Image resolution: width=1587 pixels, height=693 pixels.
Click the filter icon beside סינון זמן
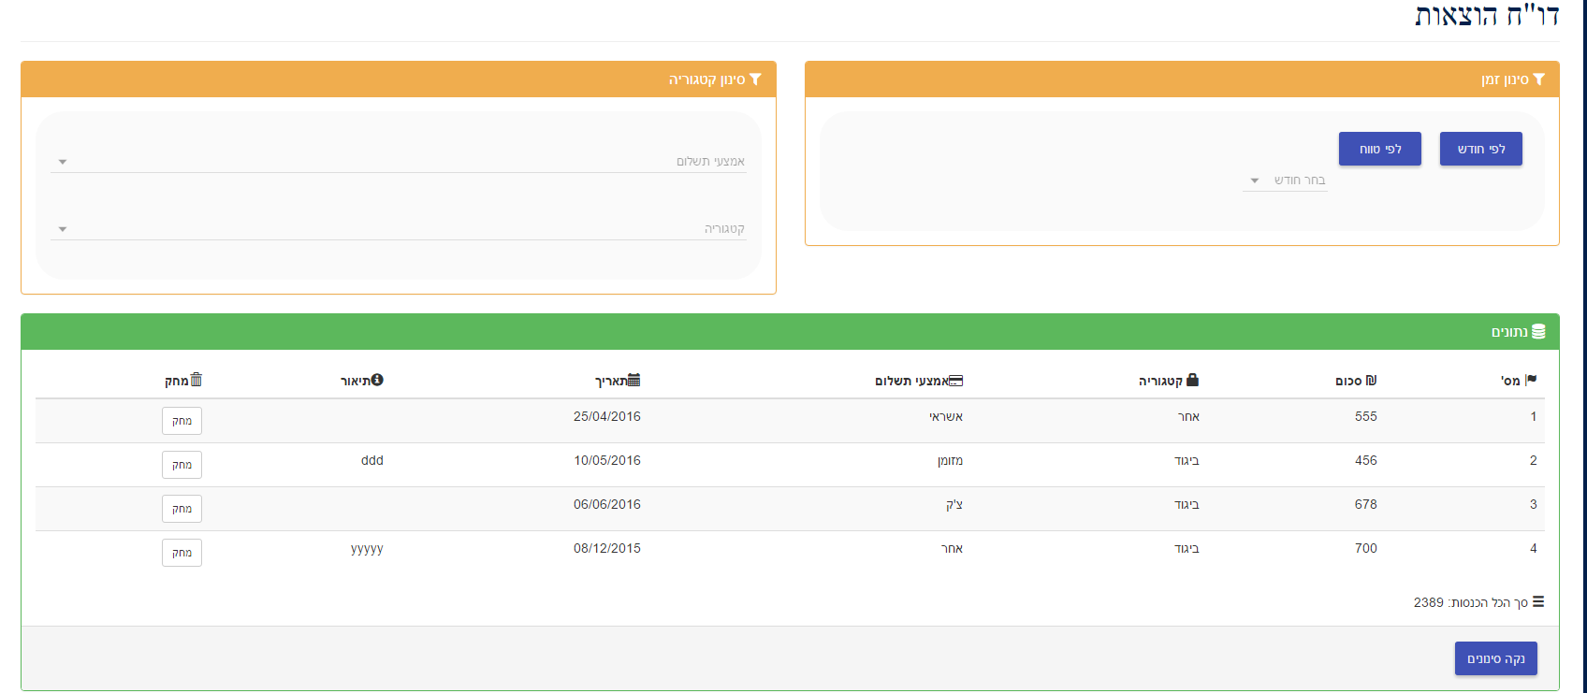click(x=1539, y=79)
